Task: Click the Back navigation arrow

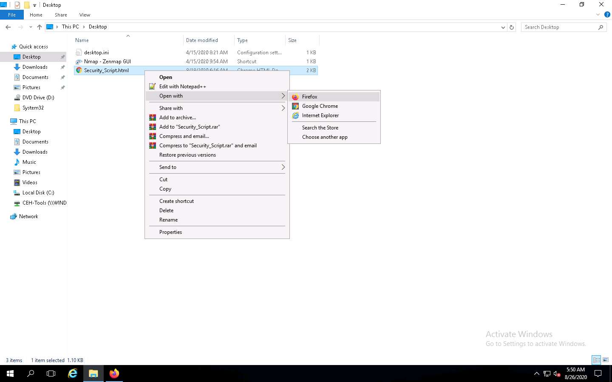Action: [8, 27]
